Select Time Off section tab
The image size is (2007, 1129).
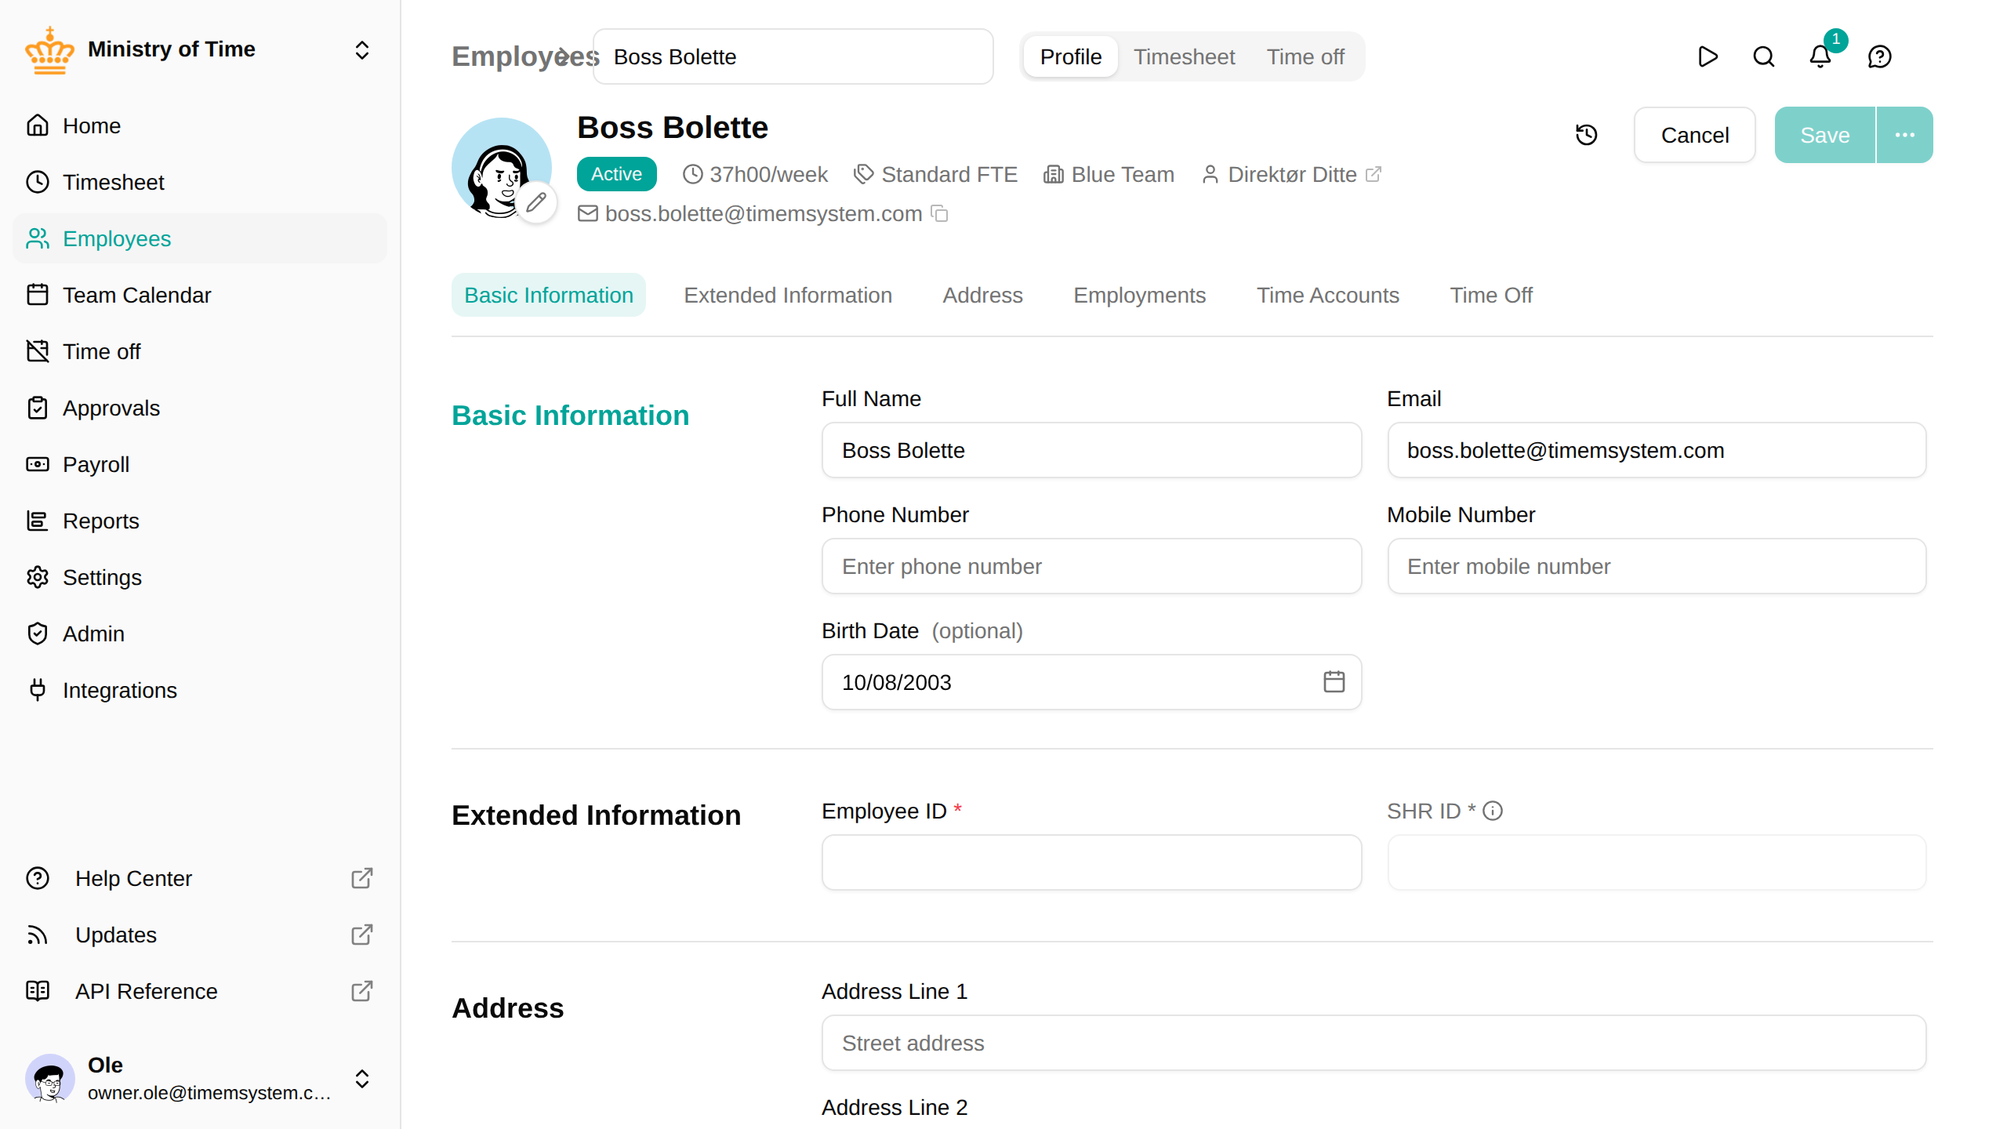pos(1491,295)
